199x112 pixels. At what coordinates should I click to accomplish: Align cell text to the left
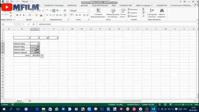pos(47,15)
